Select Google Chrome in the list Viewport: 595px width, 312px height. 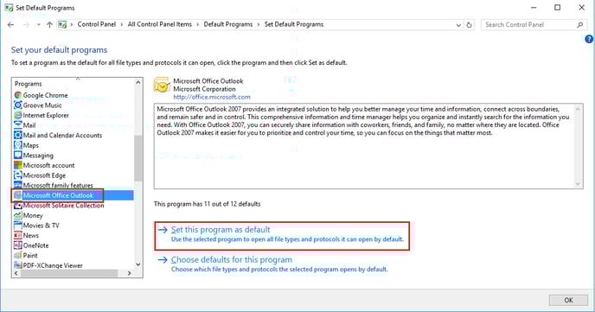(45, 95)
